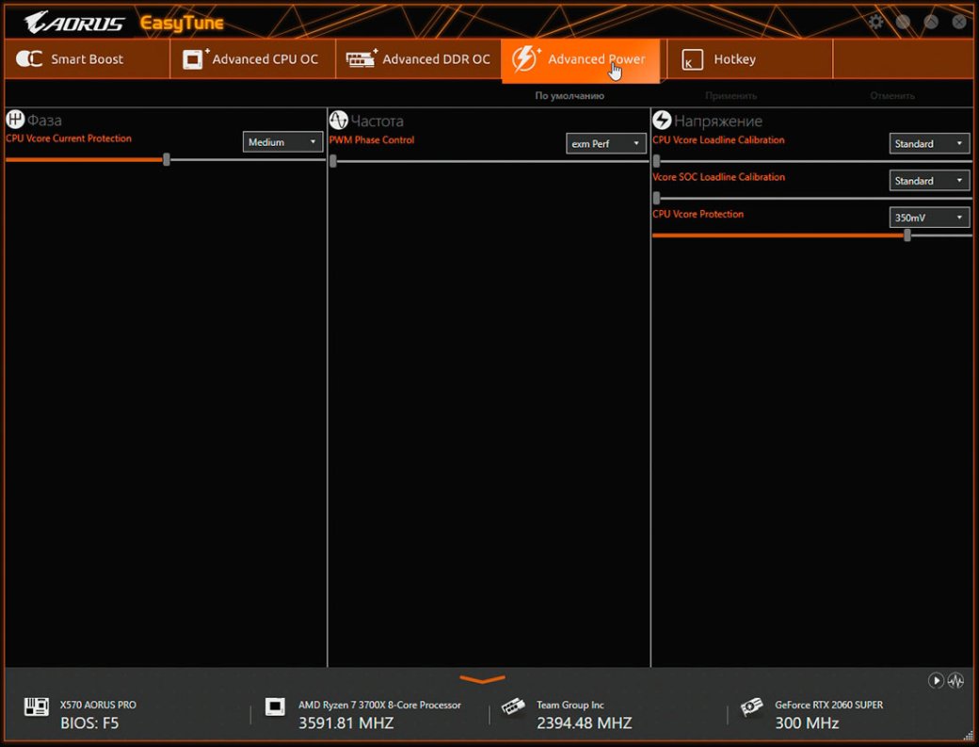Click the lightning bolt icon next to Напряжение
This screenshot has height=747, width=979.
click(662, 120)
